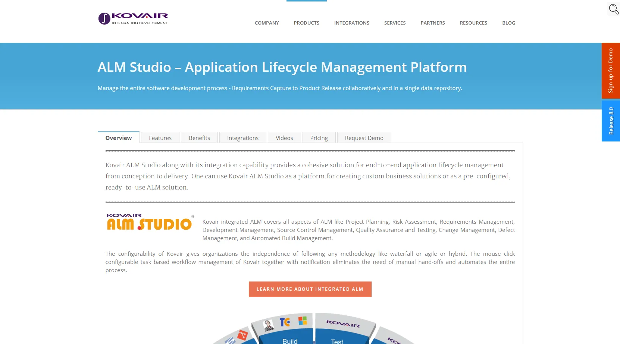Viewport: 620px width, 344px height.
Task: Open the Resources menu
Action: [473, 23]
